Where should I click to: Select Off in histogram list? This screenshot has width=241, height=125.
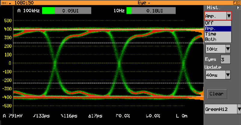[x=218, y=23]
